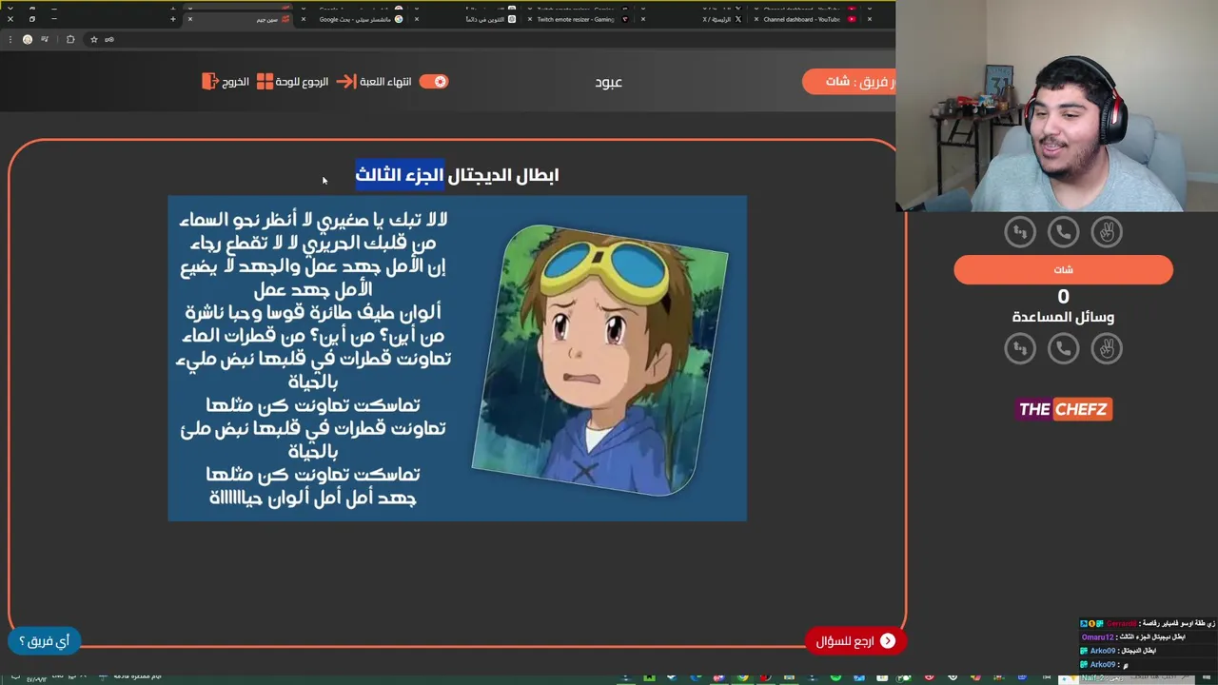Open a new tab with the plus button

click(x=172, y=19)
